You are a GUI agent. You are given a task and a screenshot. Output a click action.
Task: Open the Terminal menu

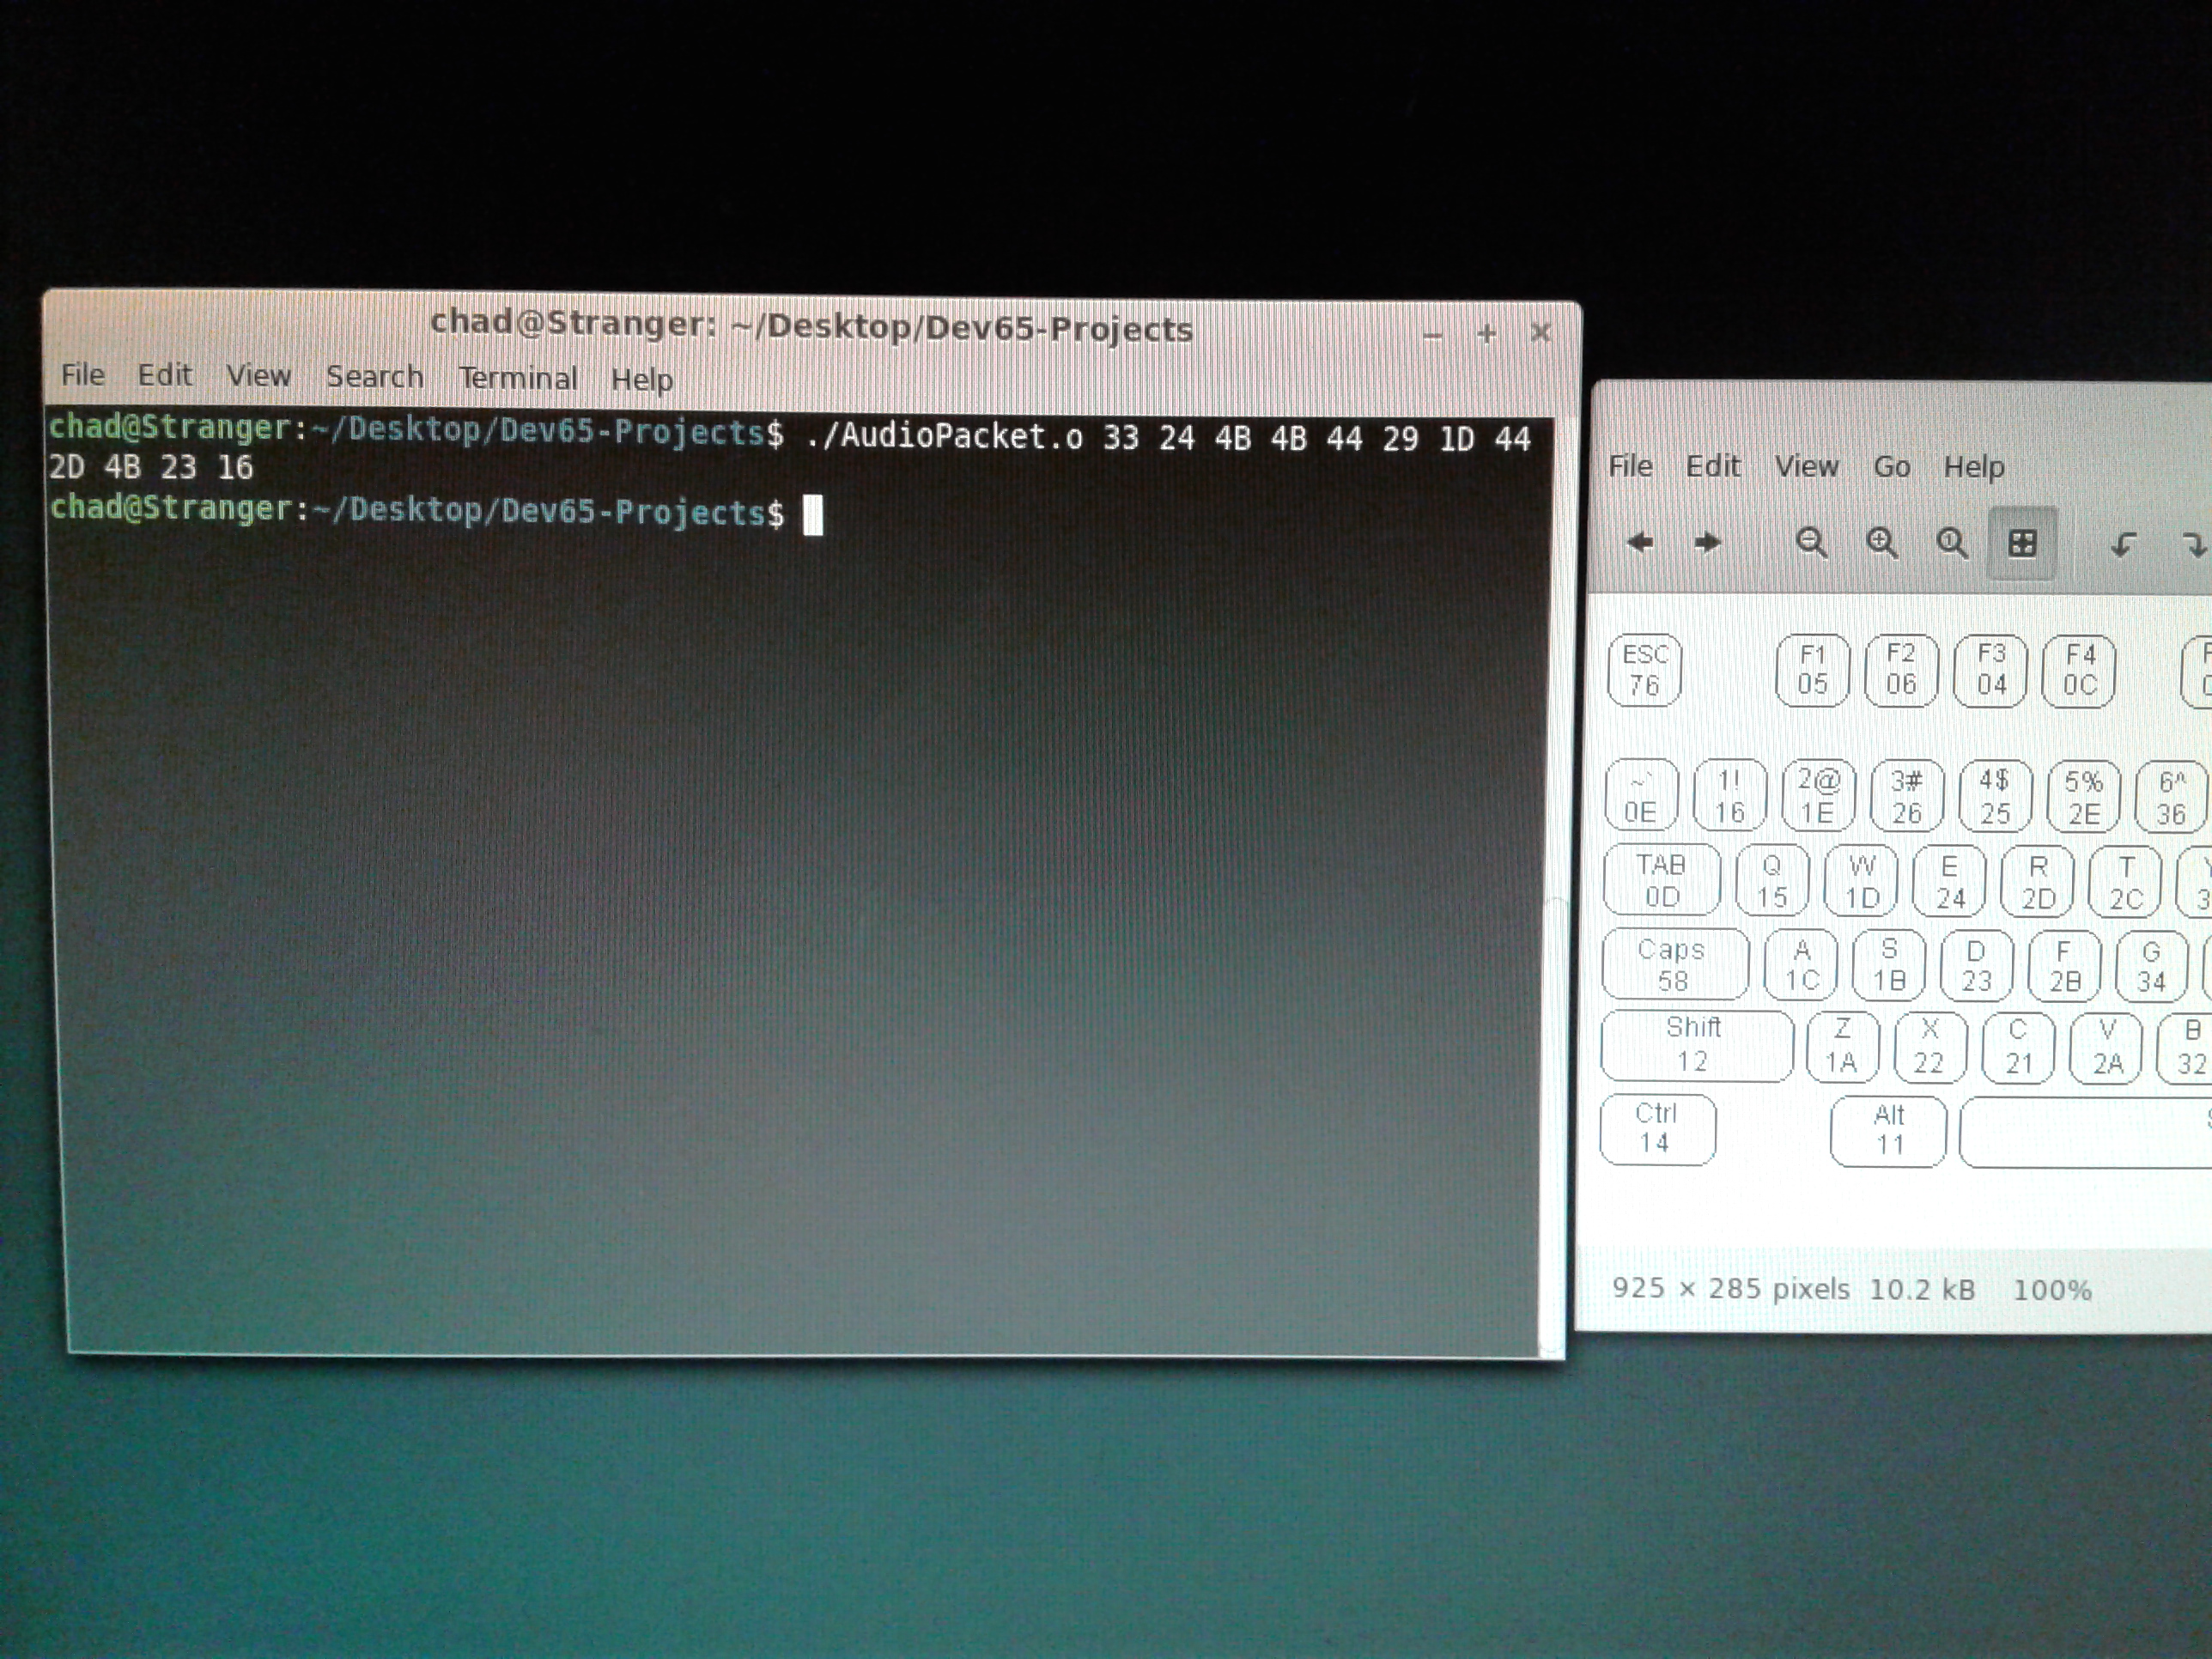pos(518,378)
